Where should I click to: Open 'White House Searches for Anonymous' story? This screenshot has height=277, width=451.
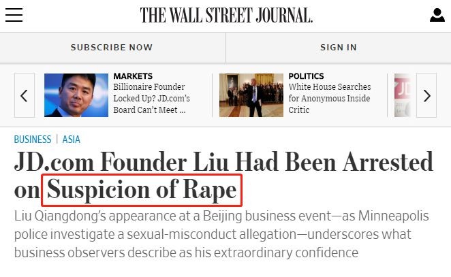coord(329,99)
